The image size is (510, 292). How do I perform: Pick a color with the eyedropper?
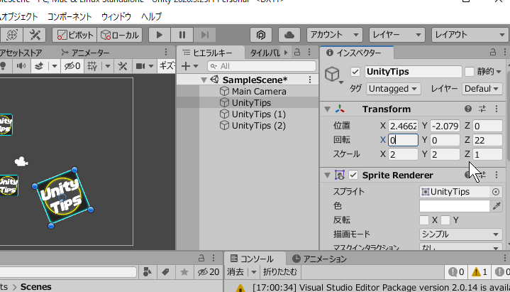click(x=497, y=206)
